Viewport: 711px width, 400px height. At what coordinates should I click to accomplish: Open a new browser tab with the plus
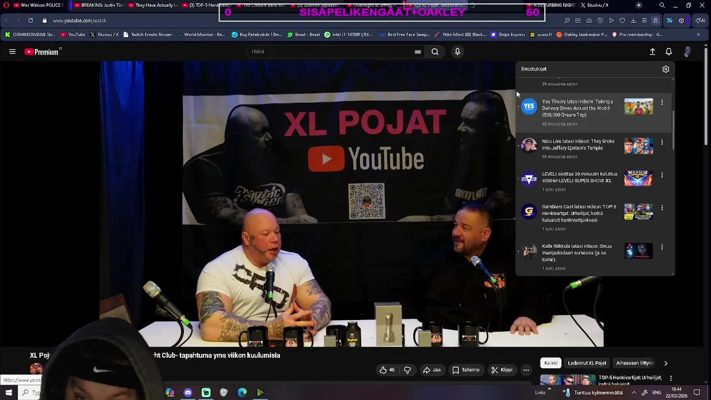639,5
